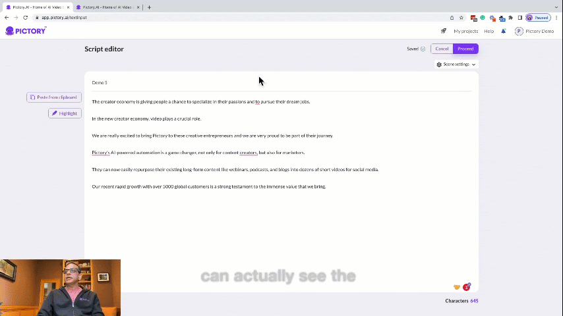Open a new browser tab
This screenshot has width=563, height=316.
150,7
